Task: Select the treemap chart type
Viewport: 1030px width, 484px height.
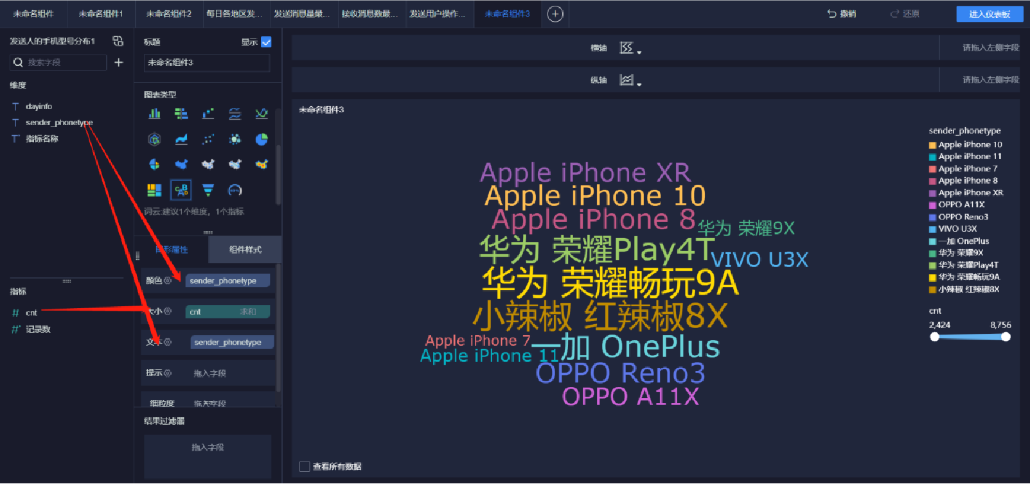Action: click(154, 190)
